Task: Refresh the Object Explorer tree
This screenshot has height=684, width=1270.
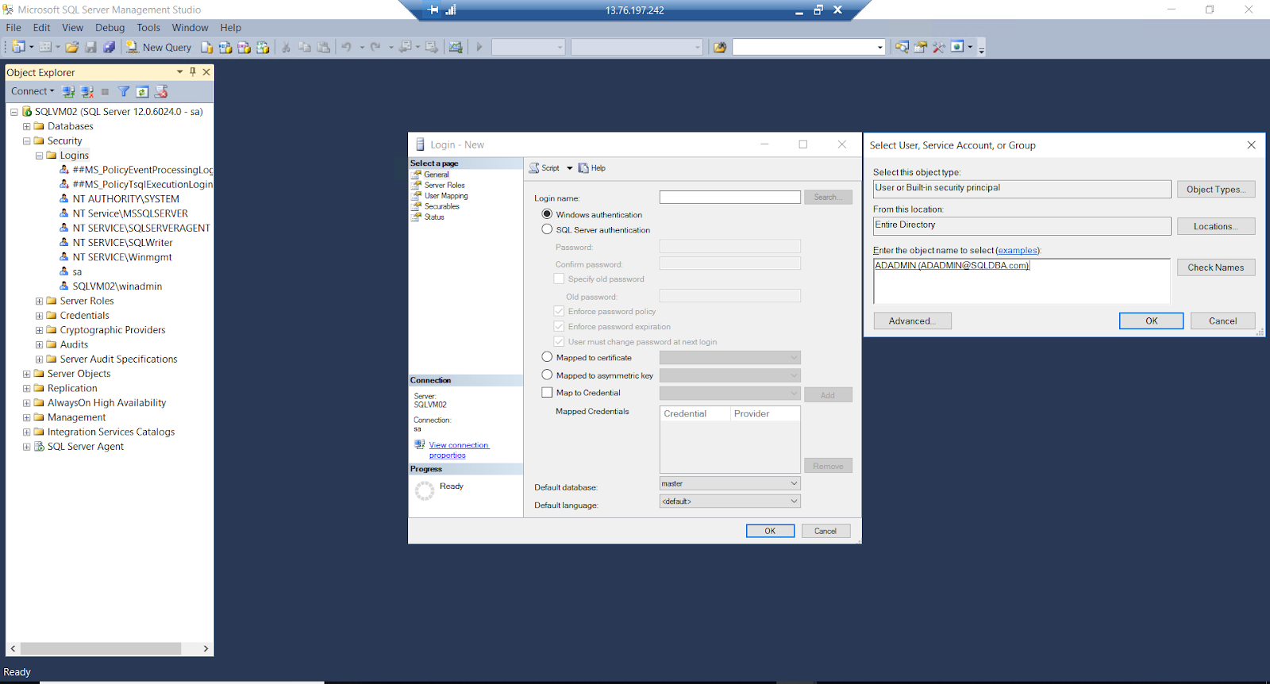Action: 142,92
